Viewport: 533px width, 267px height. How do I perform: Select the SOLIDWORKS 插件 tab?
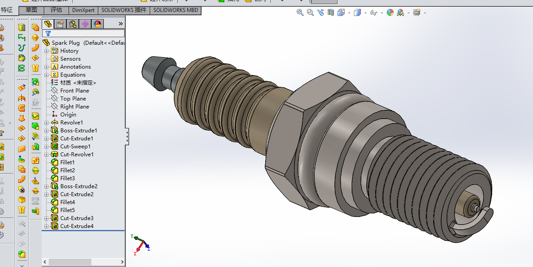point(124,10)
